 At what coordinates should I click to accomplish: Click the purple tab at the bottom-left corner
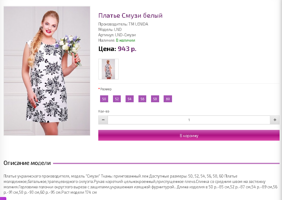coord(3,199)
